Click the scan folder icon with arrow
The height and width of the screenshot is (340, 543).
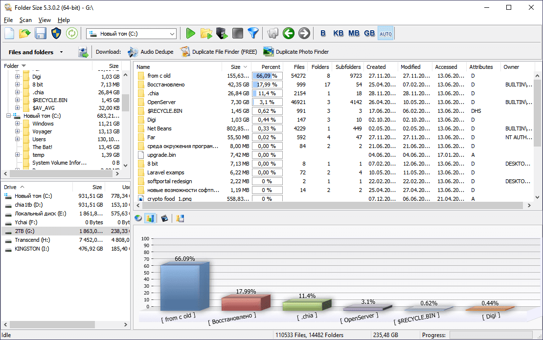coord(206,34)
